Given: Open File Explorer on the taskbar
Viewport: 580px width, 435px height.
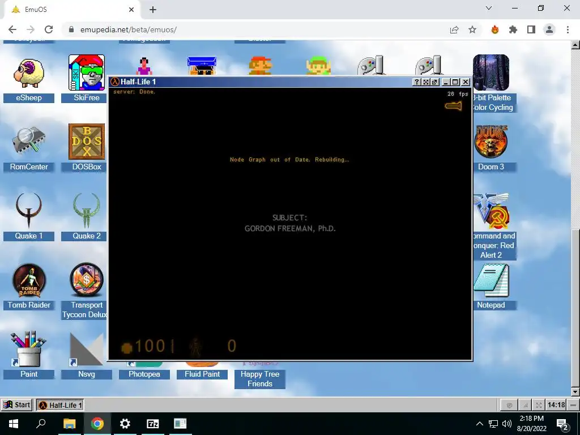Looking at the screenshot, I should pyautogui.click(x=69, y=424).
